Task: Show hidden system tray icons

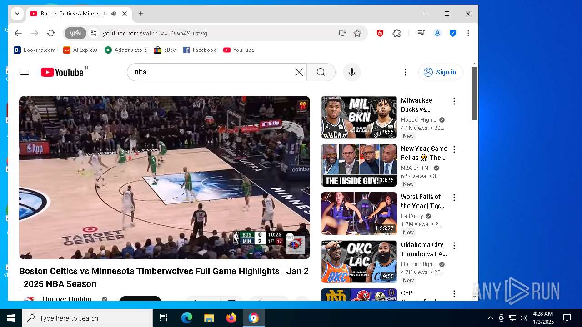Action: coord(490,318)
